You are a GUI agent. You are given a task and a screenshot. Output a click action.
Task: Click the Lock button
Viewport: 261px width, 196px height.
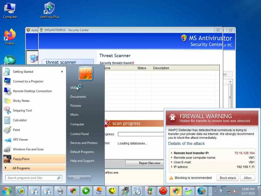point(77,178)
